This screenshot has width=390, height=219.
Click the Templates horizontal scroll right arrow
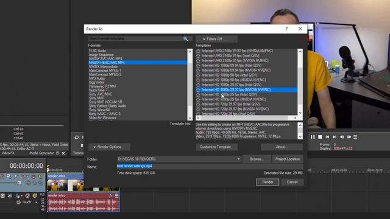295,118
